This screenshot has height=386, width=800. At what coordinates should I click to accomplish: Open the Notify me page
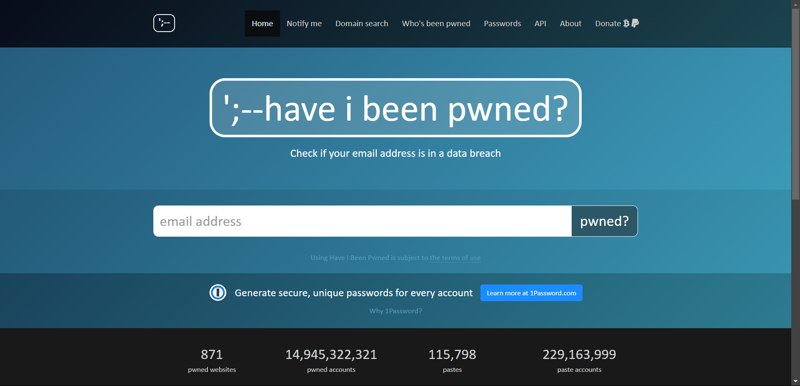point(304,23)
